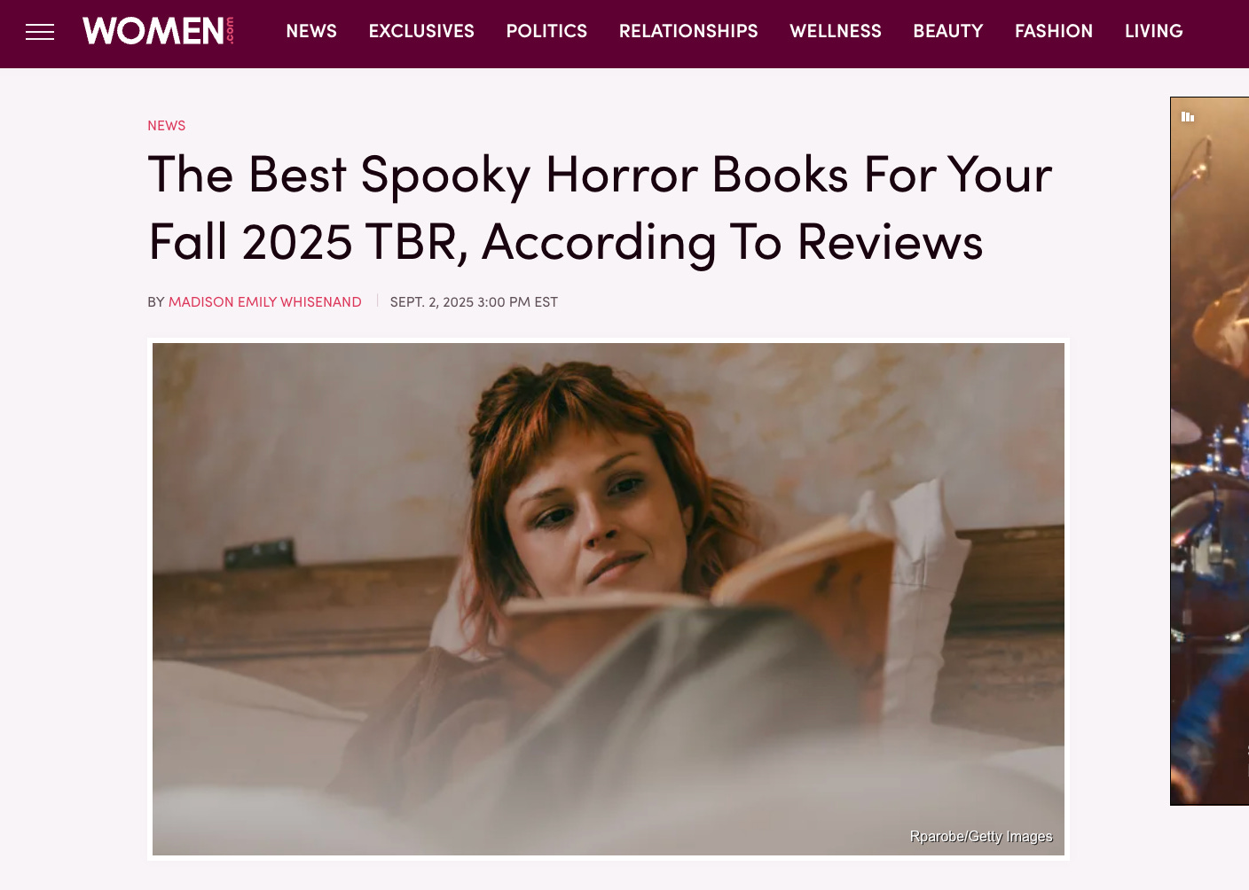Open author Madison Emily Whisenand's page
The image size is (1249, 890).
pos(265,302)
